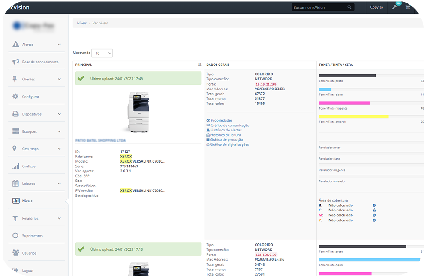Screen dimensions: 424x276
Task: Click info icon next to K coverage
Action: (374, 205)
